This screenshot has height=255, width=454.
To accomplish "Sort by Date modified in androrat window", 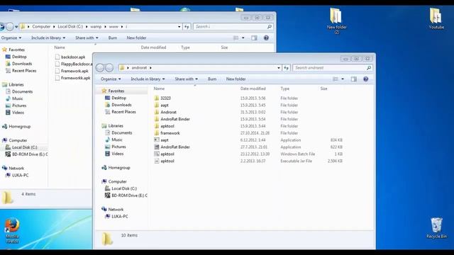I will (x=253, y=89).
